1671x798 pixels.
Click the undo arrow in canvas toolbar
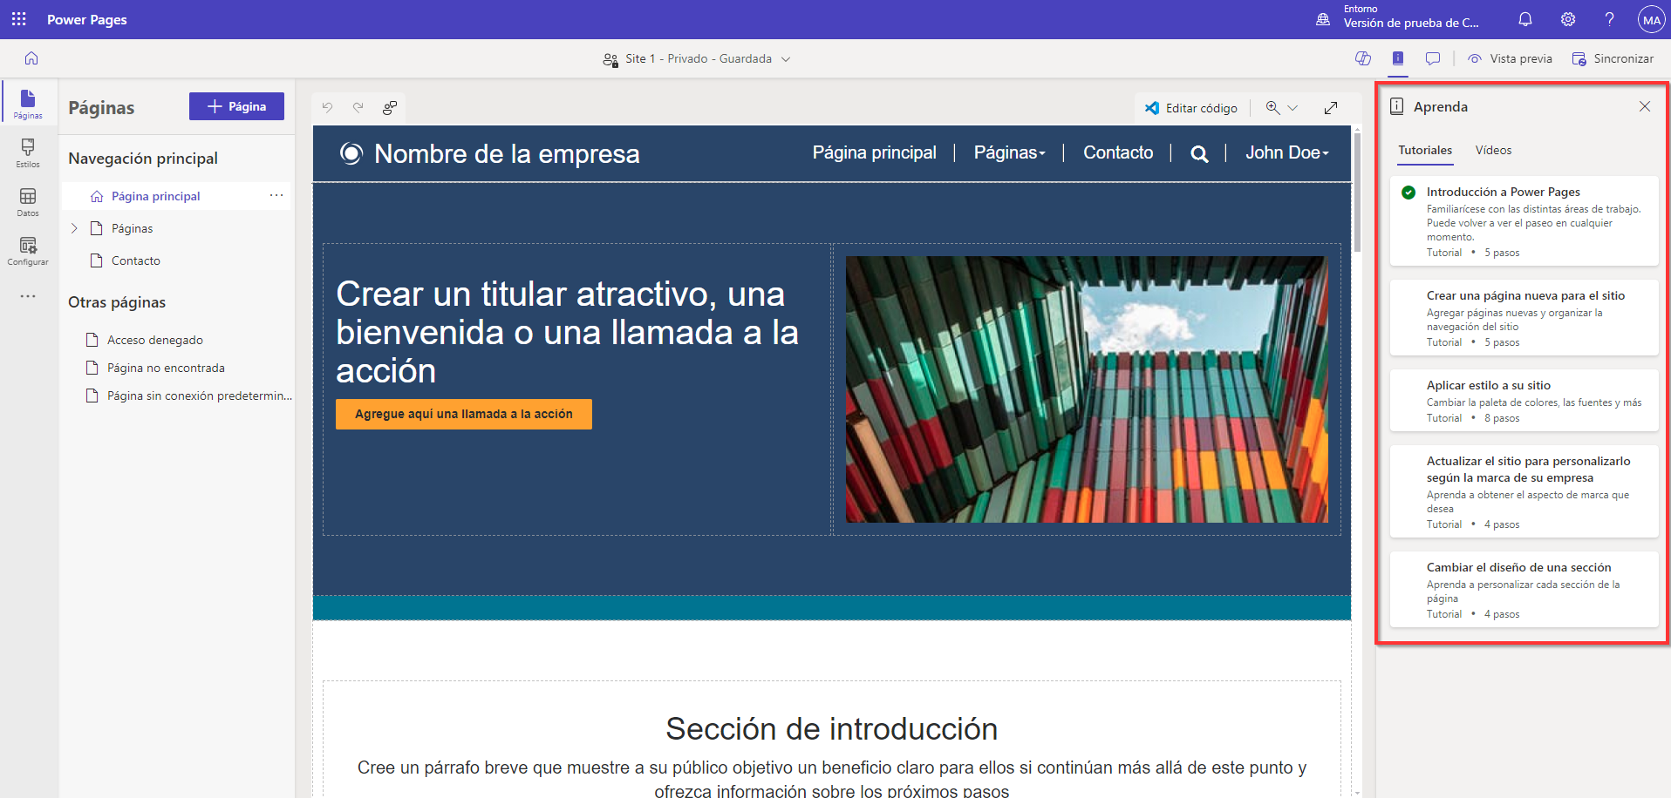pos(327,107)
